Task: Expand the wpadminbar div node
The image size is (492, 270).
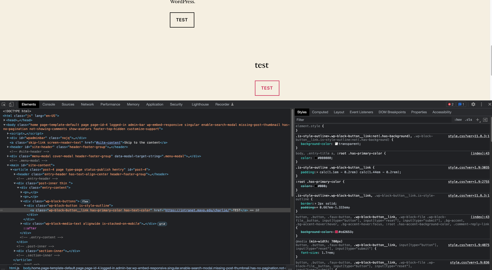Action: (x=8, y=138)
